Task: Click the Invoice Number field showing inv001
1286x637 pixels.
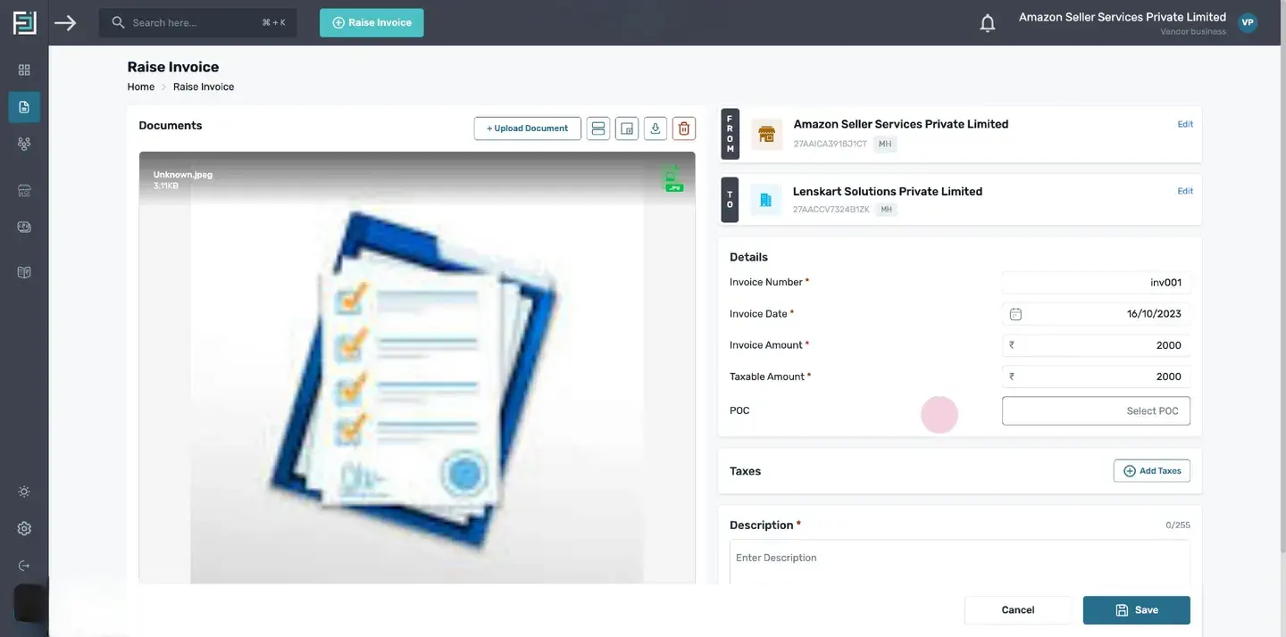Action: pyautogui.click(x=1096, y=283)
